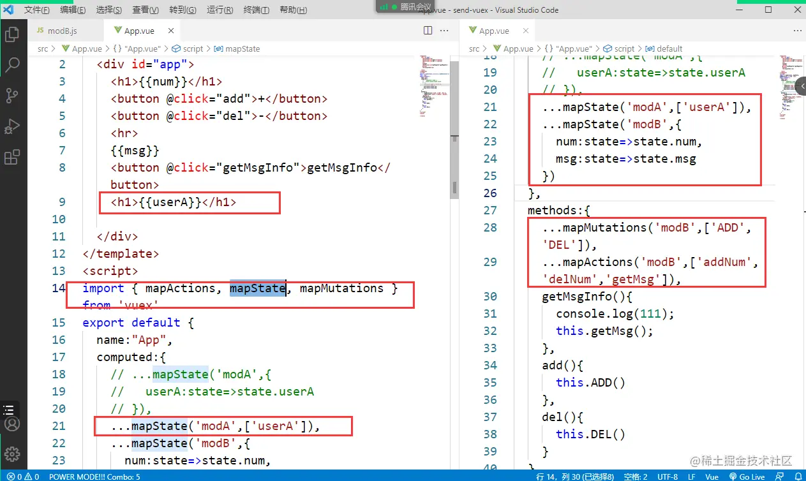Click 'this.getMsg();' in right editor

coord(604,330)
